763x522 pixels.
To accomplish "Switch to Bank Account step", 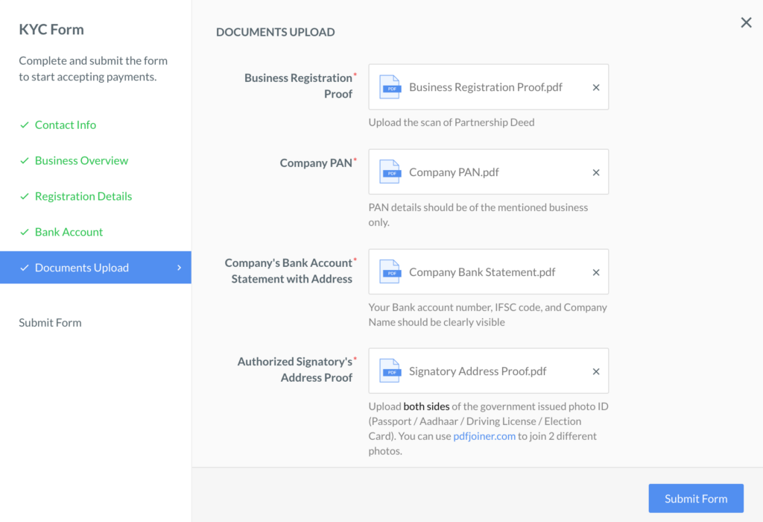I will (69, 232).
